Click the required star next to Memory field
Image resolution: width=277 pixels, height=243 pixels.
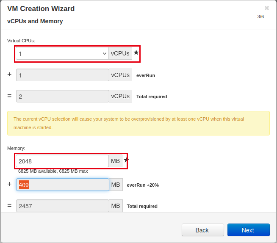[126, 160]
